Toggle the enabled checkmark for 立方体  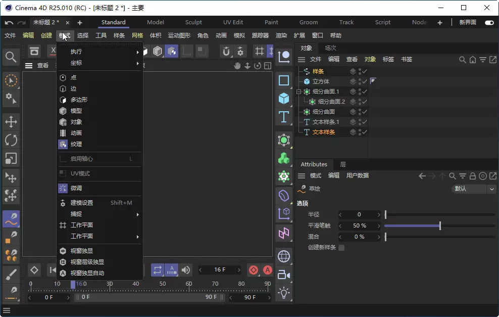[365, 81]
